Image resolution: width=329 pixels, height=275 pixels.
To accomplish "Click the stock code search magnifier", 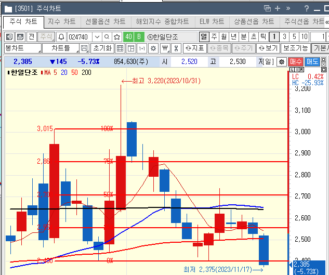I will point(107,37).
